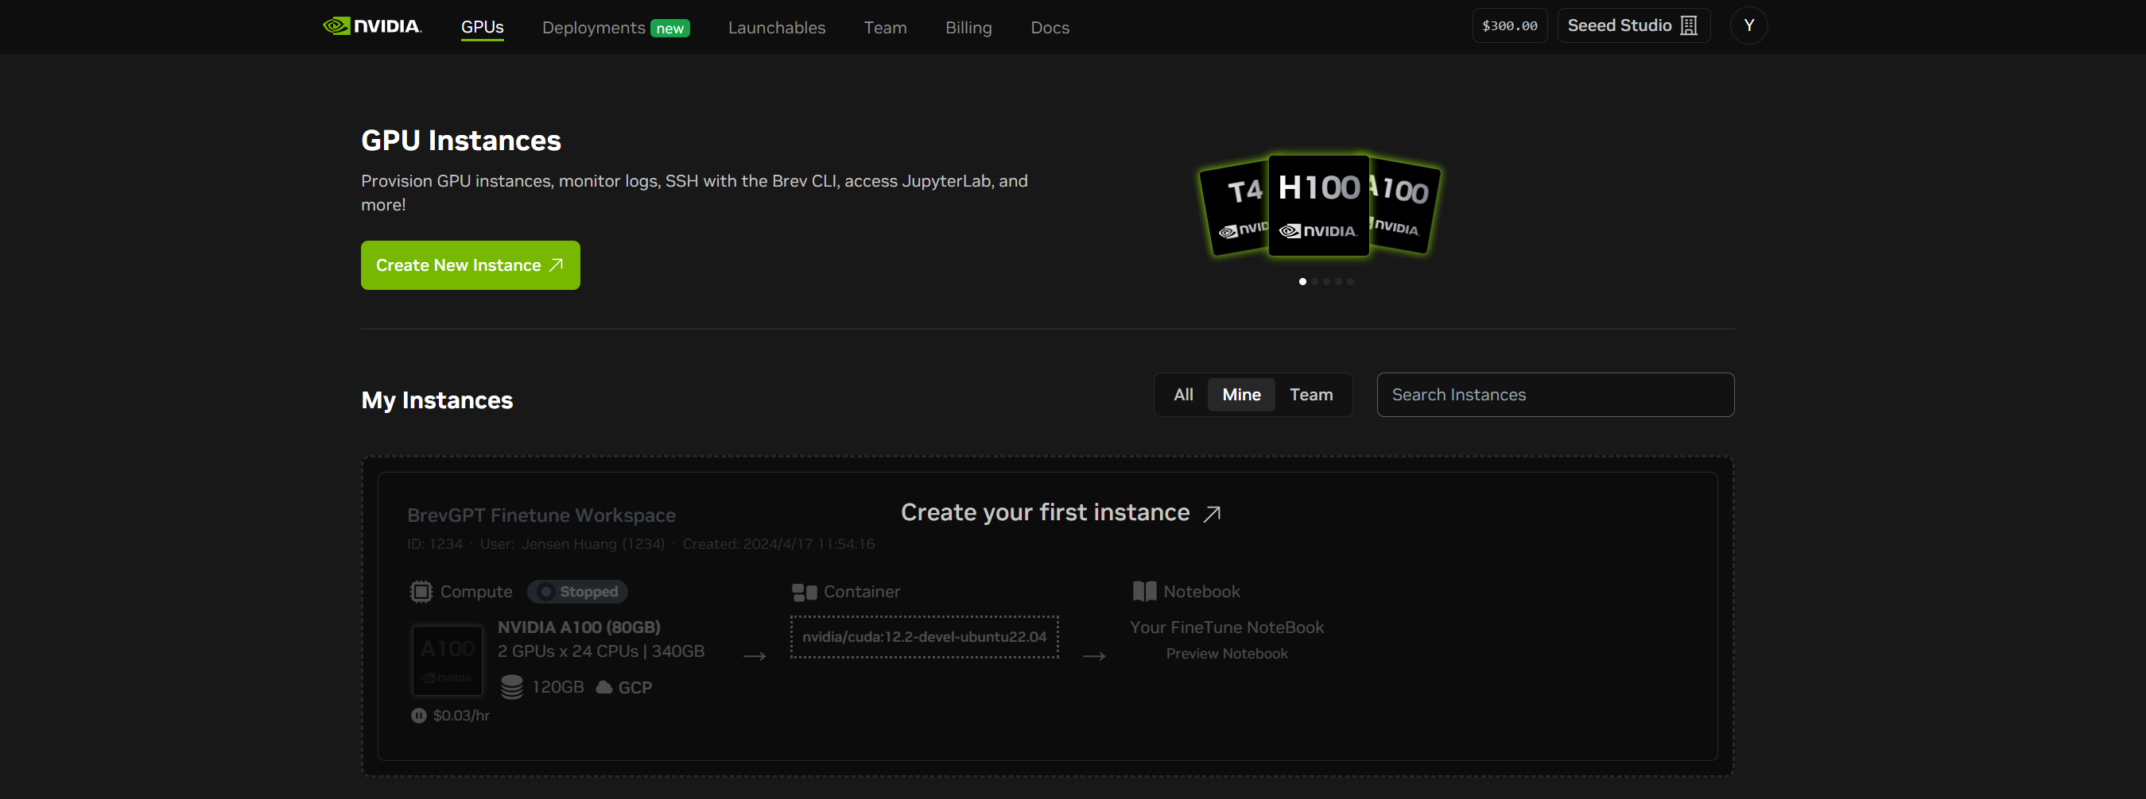Open the Docs link in header

1050,28
